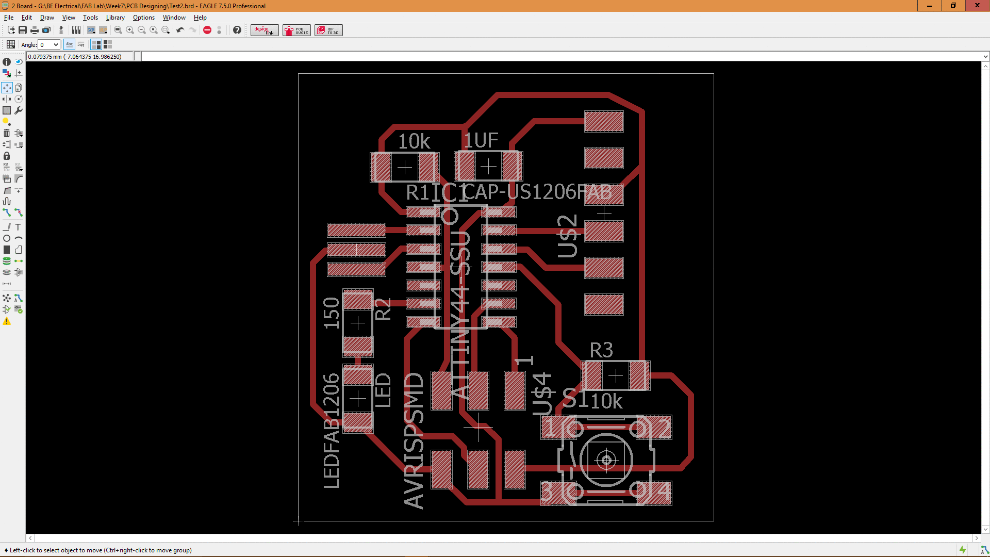This screenshot has width=990, height=557.
Task: Click the IDF to 3D button
Action: point(328,30)
